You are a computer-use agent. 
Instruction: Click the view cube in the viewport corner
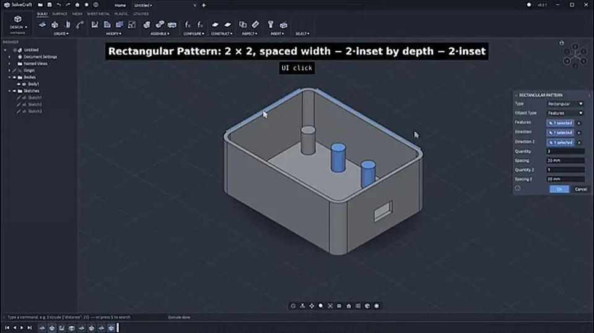click(x=575, y=56)
